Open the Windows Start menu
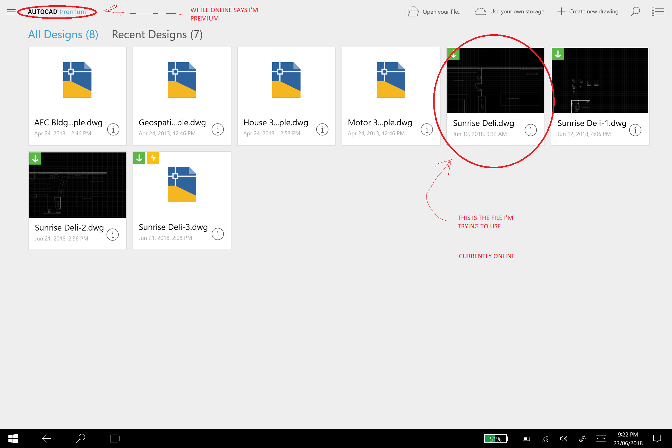This screenshot has width=672, height=448. (x=13, y=439)
